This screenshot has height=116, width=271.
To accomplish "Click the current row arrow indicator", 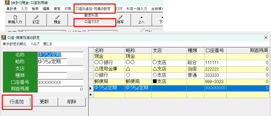I will coord(91,88).
